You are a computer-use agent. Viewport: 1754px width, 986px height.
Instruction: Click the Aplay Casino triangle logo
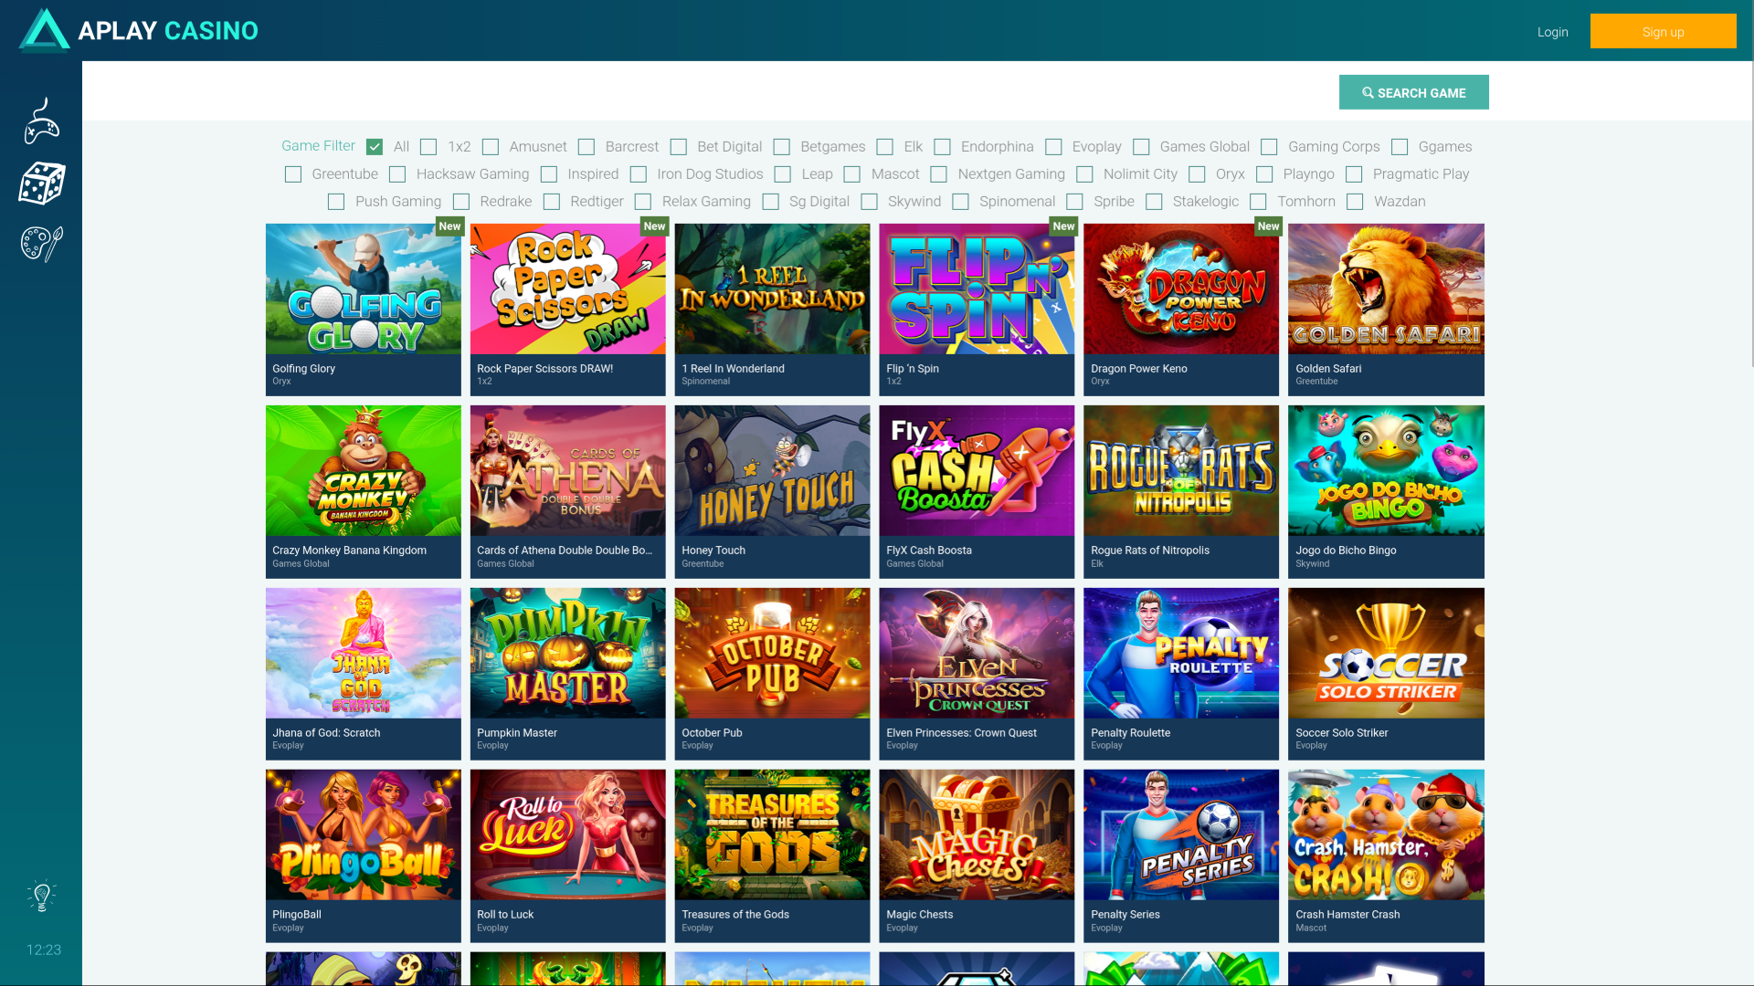(x=44, y=30)
